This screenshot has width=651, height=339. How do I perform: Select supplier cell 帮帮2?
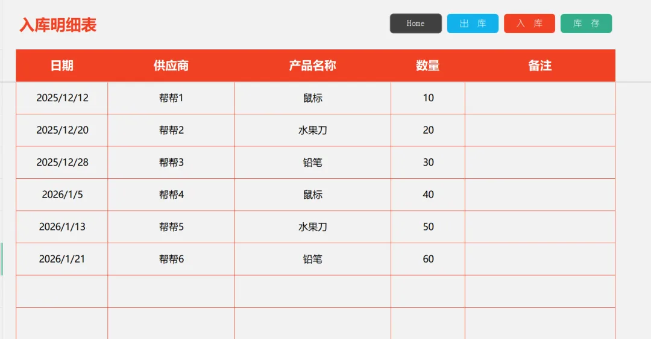(171, 130)
